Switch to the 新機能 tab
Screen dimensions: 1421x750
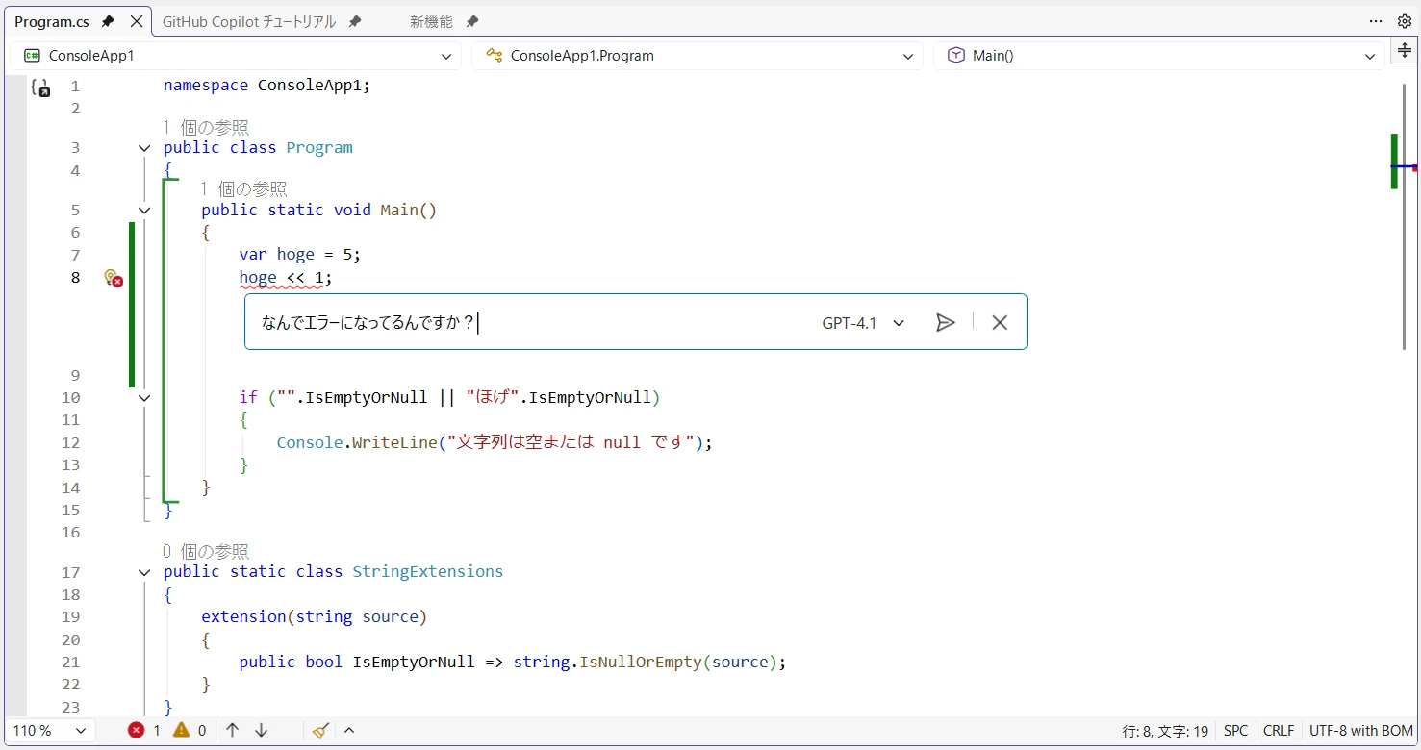(430, 21)
